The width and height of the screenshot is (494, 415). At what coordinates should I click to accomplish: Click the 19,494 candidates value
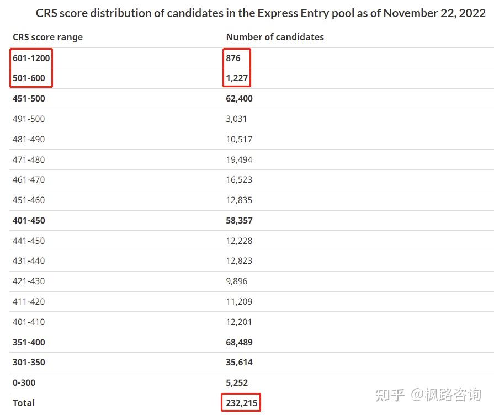click(239, 160)
